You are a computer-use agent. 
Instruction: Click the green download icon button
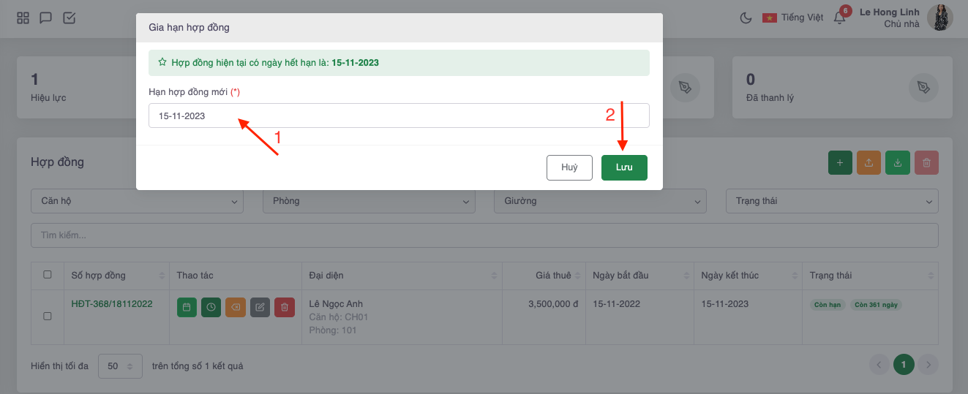pos(897,163)
